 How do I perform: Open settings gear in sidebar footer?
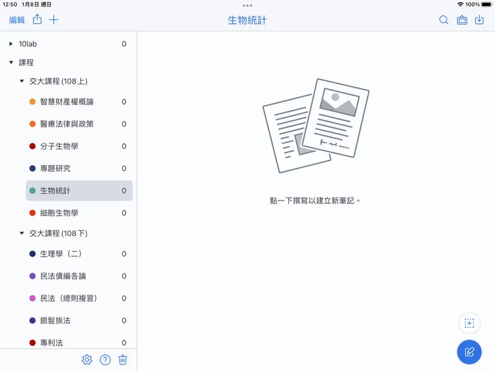click(87, 360)
